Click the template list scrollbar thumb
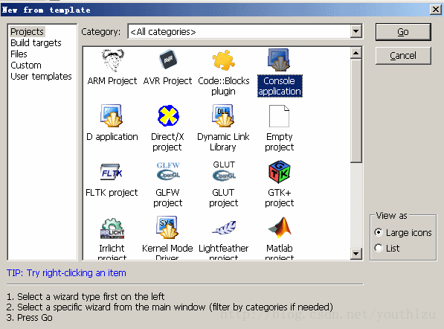Viewport: 444px width, 329px height. click(356, 111)
